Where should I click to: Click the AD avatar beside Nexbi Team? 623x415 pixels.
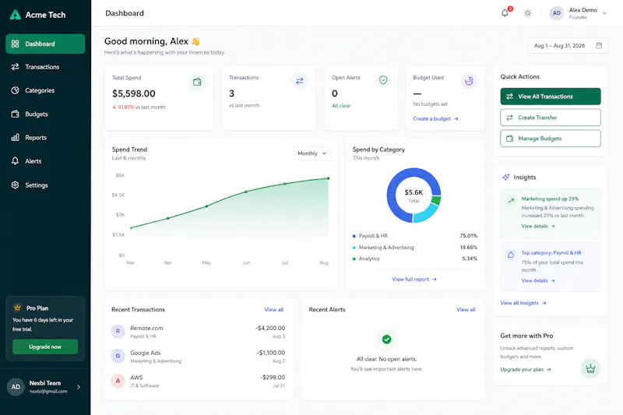[16, 387]
